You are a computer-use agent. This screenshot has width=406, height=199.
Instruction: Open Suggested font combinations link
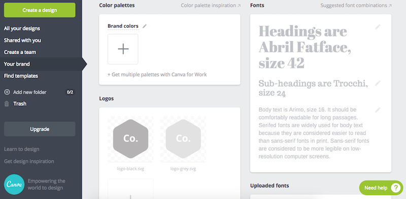pos(356,6)
